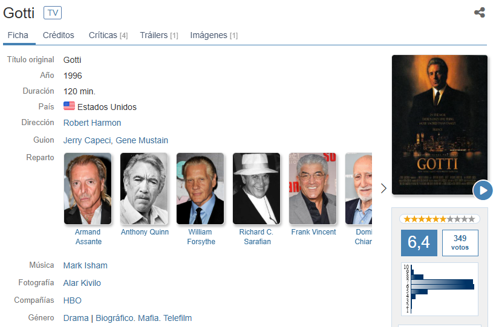Click the 6,4 rating score box

[419, 243]
